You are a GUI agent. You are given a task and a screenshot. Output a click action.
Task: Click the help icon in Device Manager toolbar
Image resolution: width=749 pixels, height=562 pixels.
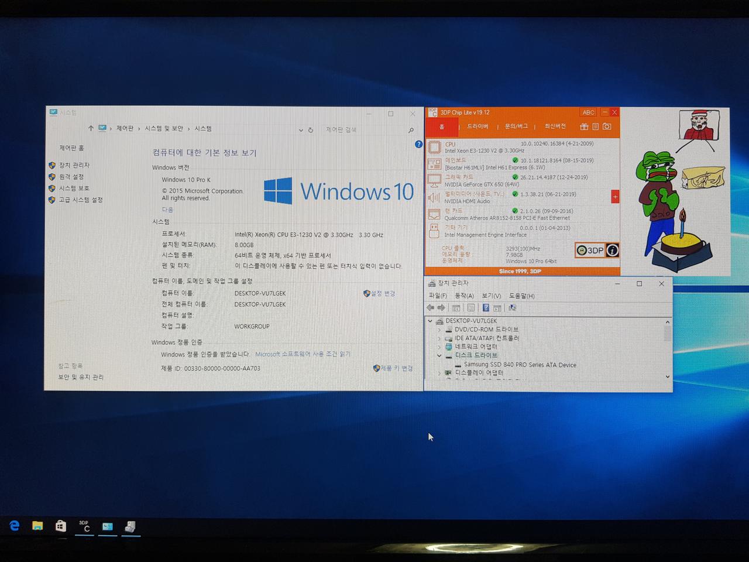click(486, 308)
